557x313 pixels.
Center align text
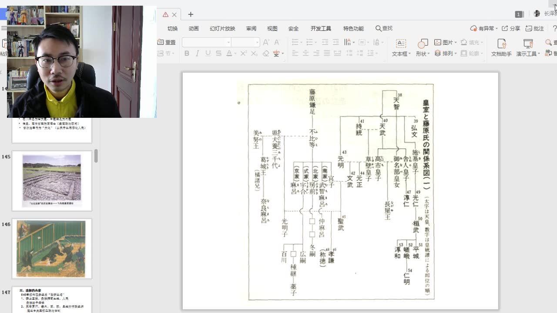pos(306,53)
